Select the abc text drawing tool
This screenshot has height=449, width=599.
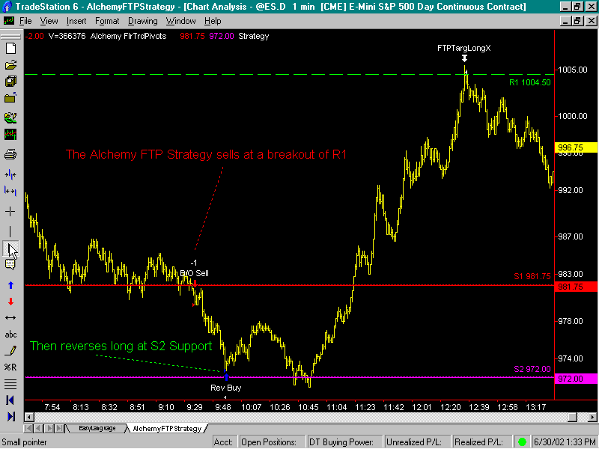point(10,335)
